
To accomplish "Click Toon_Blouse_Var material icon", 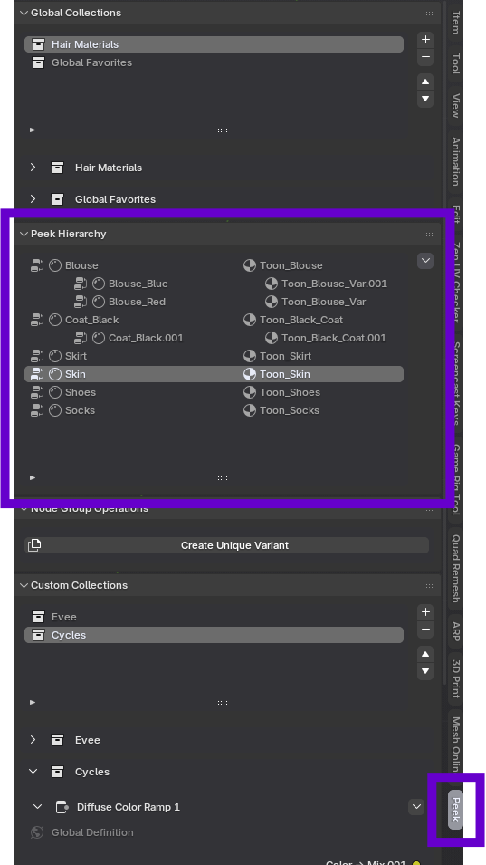I will 272,302.
